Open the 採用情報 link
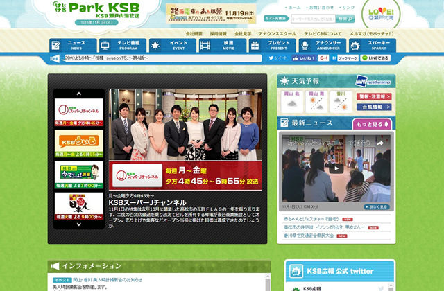This screenshot has height=291, width=444. pos(219,34)
